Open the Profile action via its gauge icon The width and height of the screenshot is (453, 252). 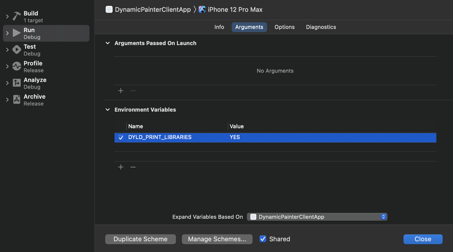[x=17, y=66]
